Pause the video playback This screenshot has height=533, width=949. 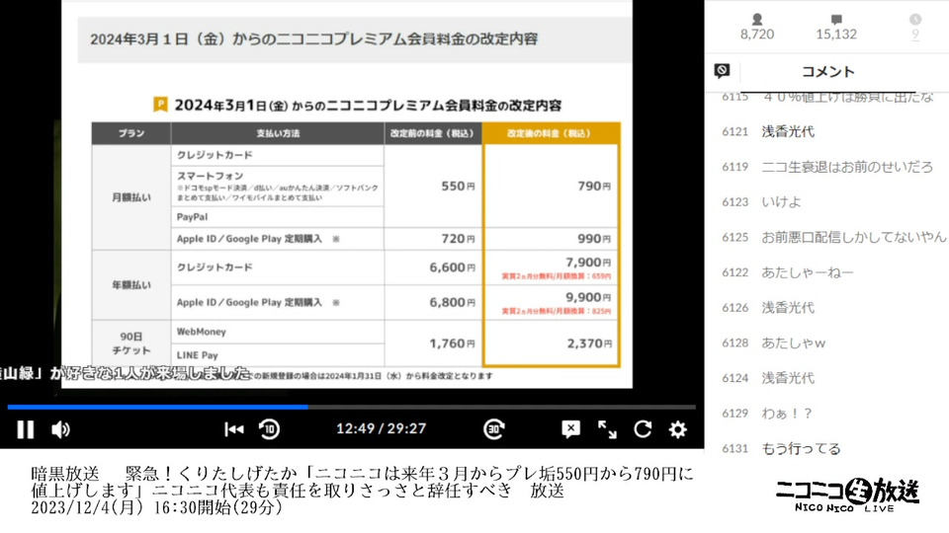[25, 429]
